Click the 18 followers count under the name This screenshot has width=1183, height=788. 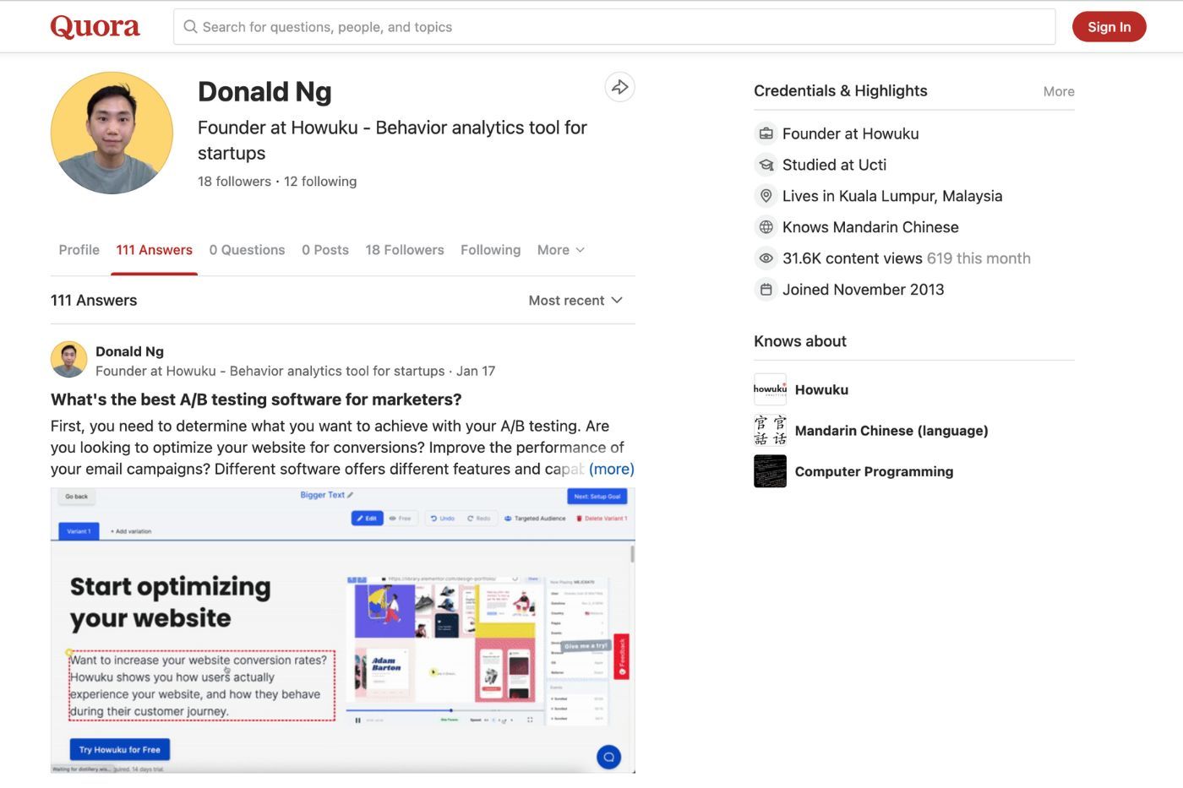pyautogui.click(x=234, y=182)
